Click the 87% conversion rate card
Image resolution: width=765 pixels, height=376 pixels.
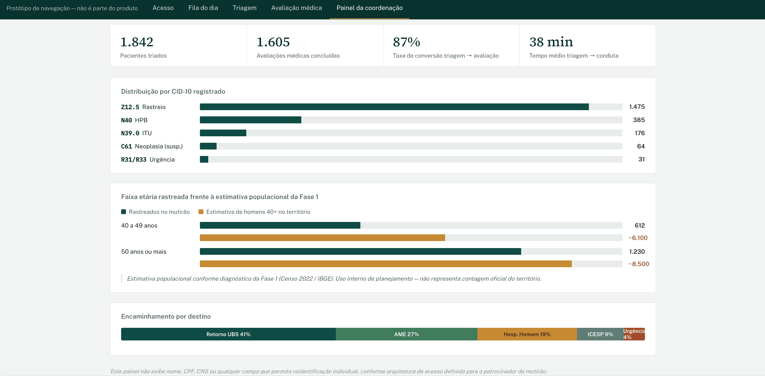click(x=451, y=46)
